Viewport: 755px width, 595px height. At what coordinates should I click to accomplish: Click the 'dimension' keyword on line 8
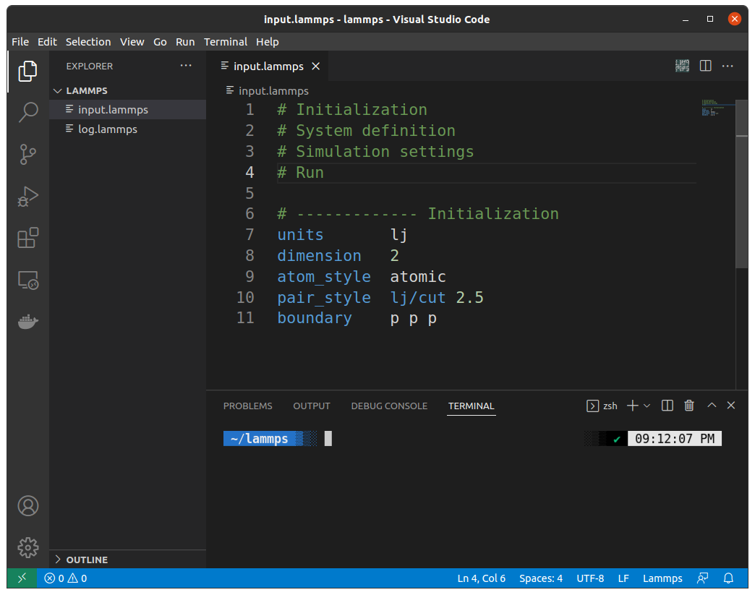[x=319, y=256]
